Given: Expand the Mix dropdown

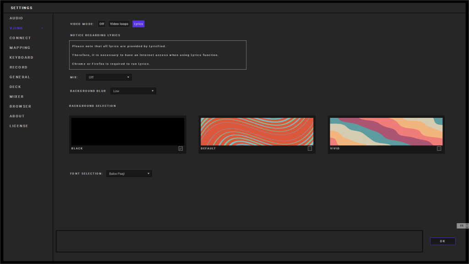Looking at the screenshot, I should (109, 77).
